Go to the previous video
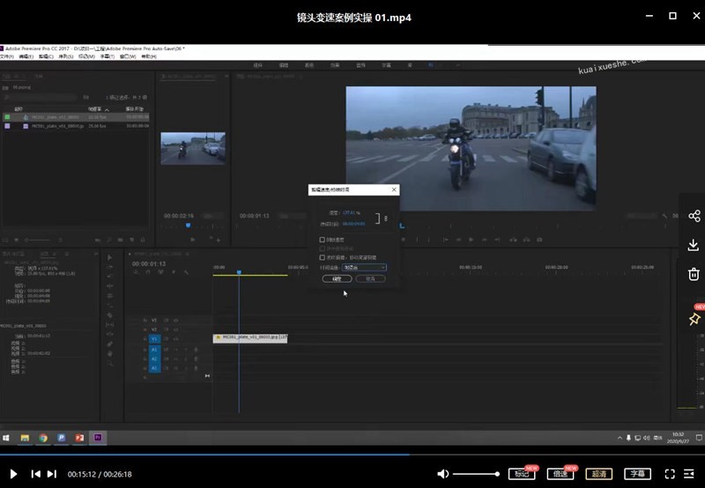The height and width of the screenshot is (488, 705). coord(35,474)
